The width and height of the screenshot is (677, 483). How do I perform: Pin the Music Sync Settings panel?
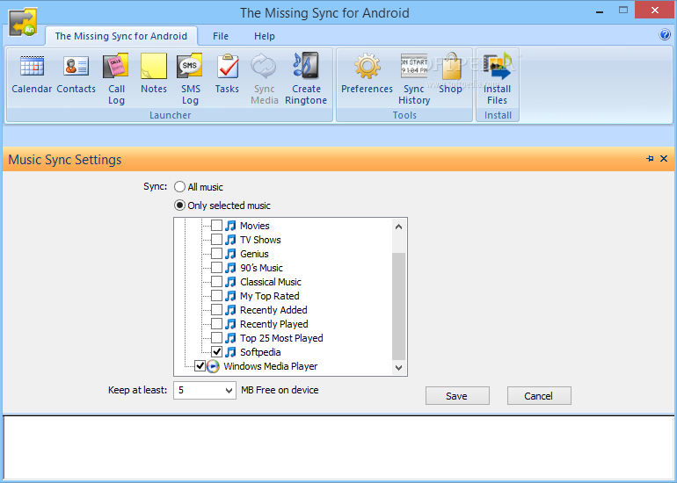point(650,159)
